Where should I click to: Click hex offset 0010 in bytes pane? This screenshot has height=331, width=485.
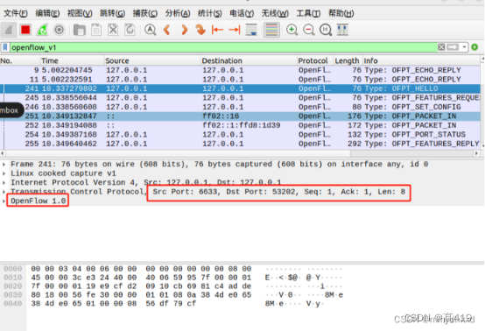[x=13, y=278]
